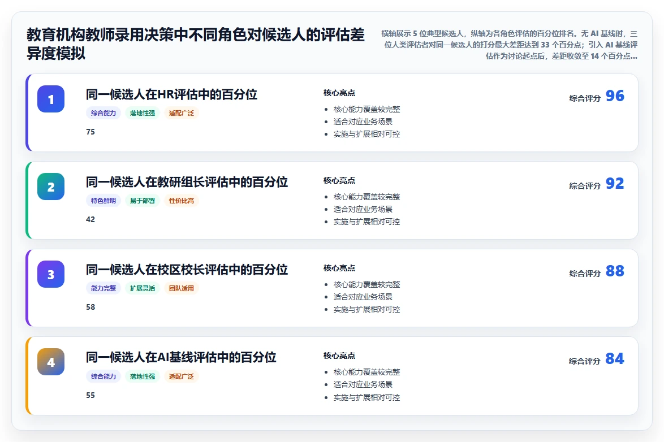Image resolution: width=664 pixels, height=442 pixels.
Task: Click 核心能力覆盖较完整 bullet in 教研组长 card
Action: [367, 197]
